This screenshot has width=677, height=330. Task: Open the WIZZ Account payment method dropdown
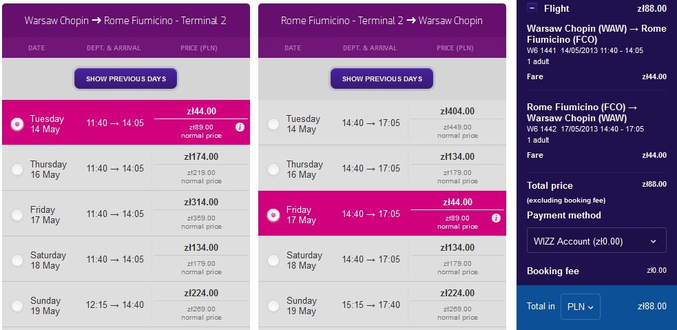(596, 241)
